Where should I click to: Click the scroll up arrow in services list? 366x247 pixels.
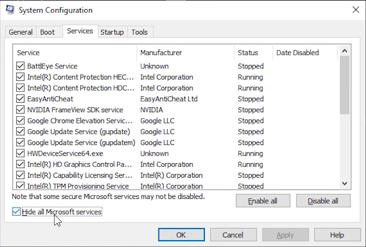344,51
